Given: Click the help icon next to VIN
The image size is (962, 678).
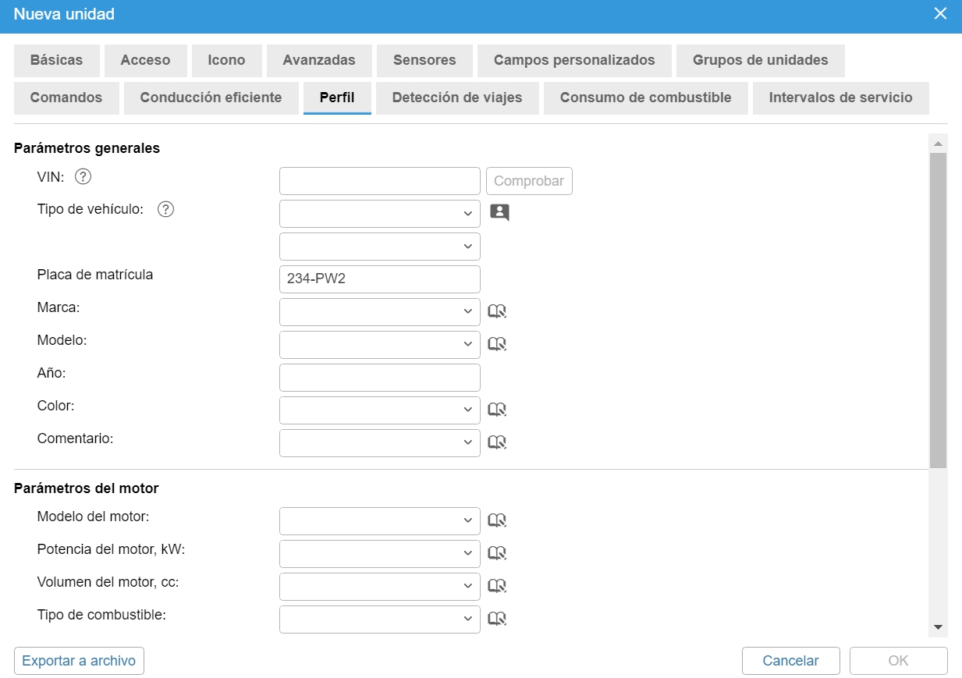Looking at the screenshot, I should click(x=83, y=177).
